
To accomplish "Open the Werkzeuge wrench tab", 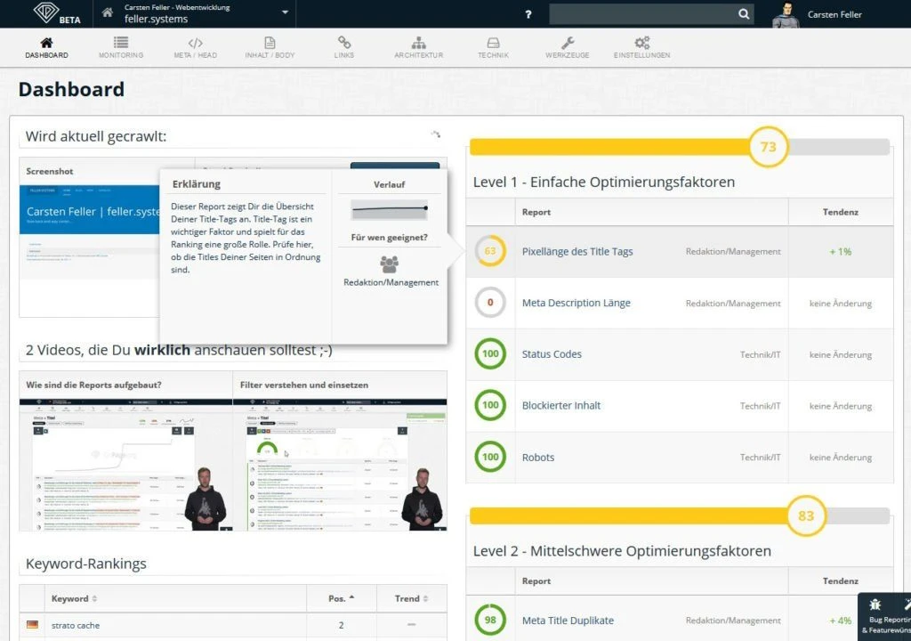I will (567, 48).
